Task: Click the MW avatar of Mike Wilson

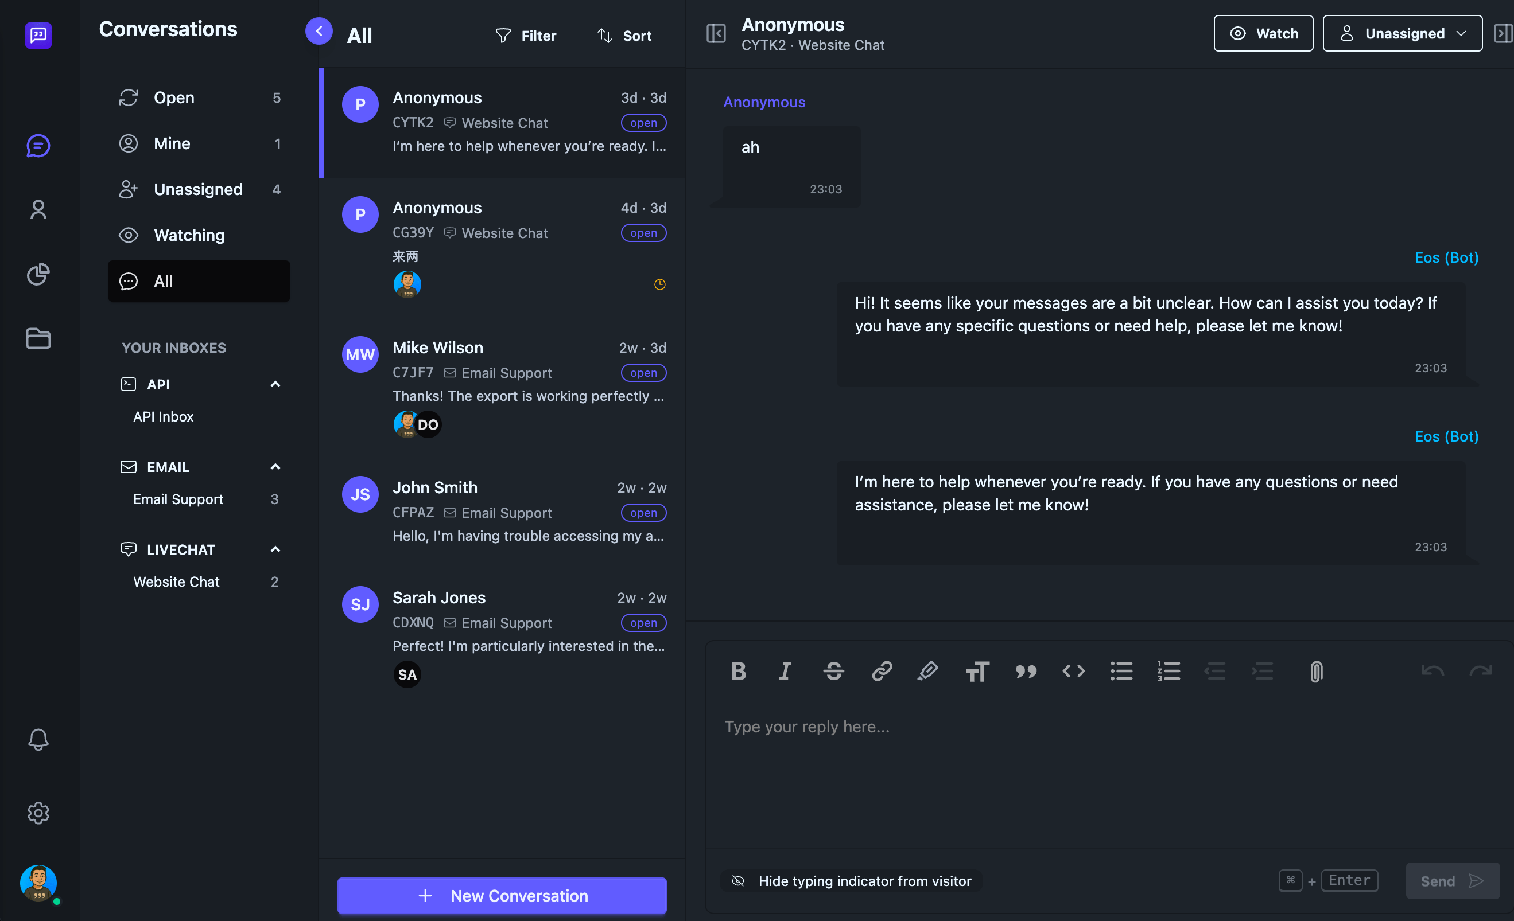Action: coord(360,354)
